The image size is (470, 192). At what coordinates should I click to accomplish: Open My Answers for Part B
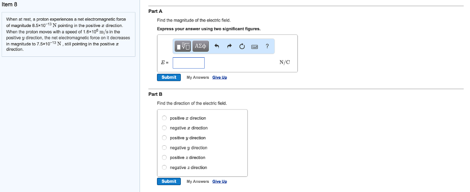pos(197,181)
